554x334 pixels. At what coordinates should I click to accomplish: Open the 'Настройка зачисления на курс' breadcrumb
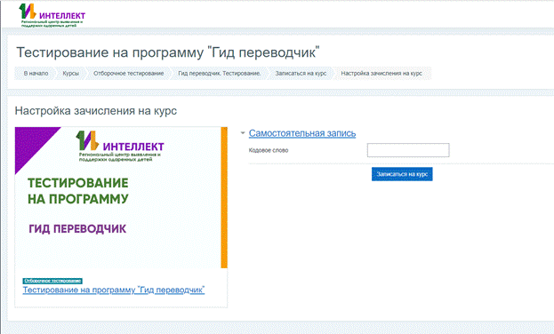point(381,74)
